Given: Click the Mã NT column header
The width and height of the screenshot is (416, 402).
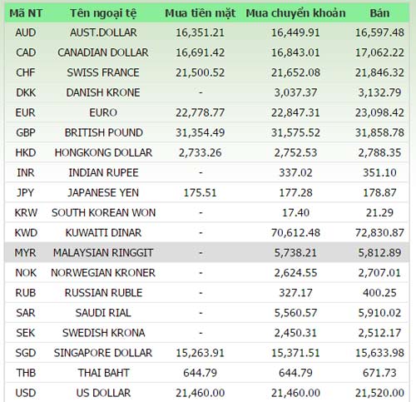Looking at the screenshot, I should [26, 13].
